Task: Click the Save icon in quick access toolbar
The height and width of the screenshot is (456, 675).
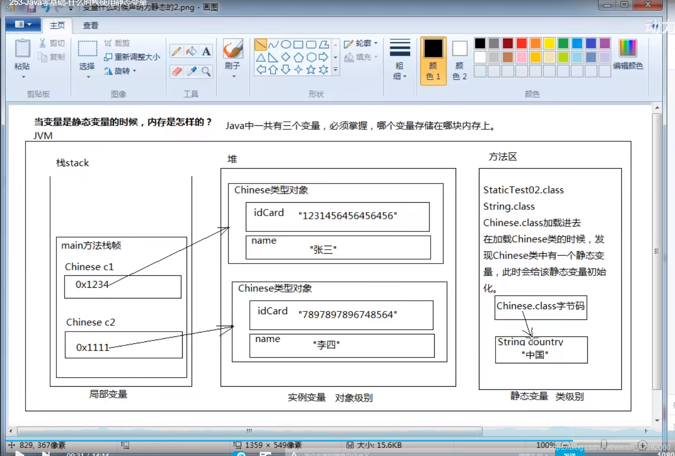Action: click(30, 8)
